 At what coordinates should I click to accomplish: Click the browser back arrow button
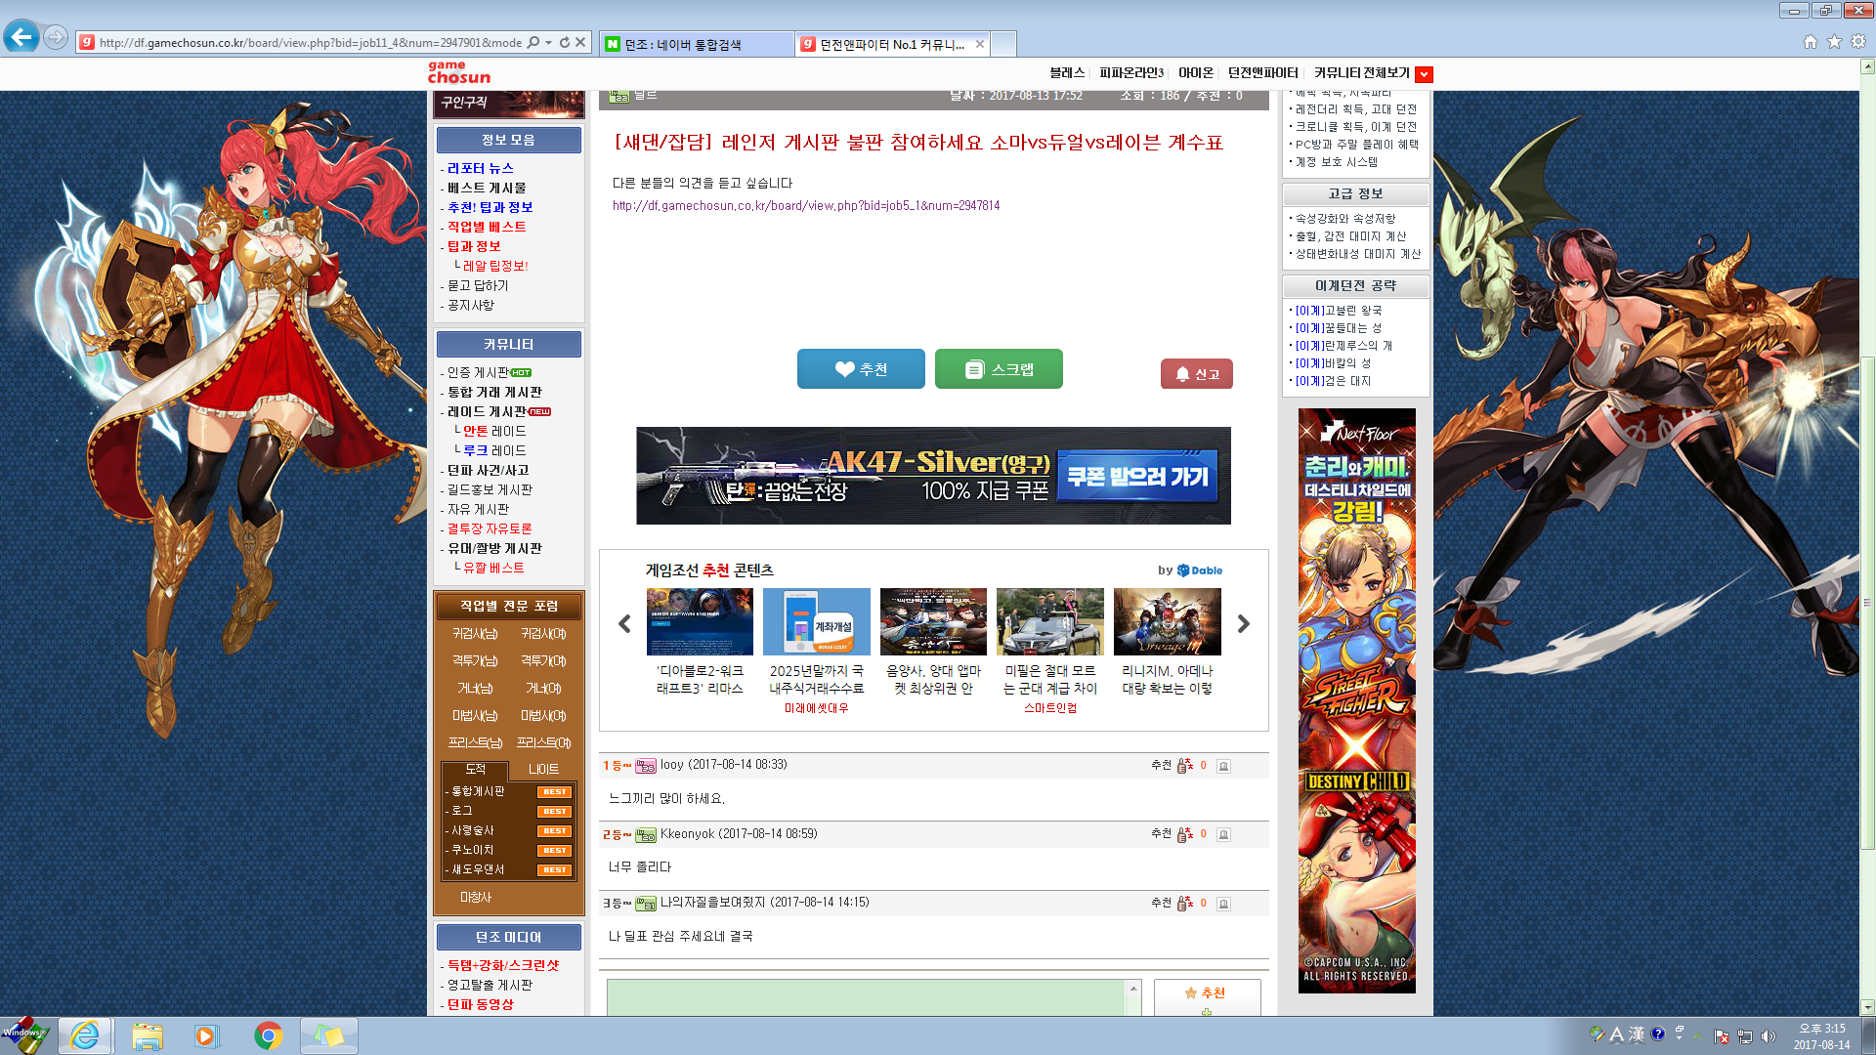(21, 38)
